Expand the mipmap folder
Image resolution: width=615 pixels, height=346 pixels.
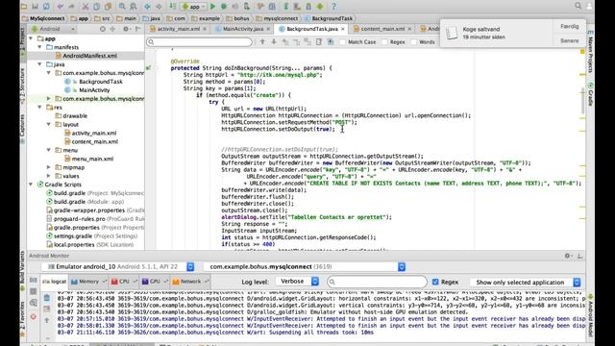(x=49, y=167)
